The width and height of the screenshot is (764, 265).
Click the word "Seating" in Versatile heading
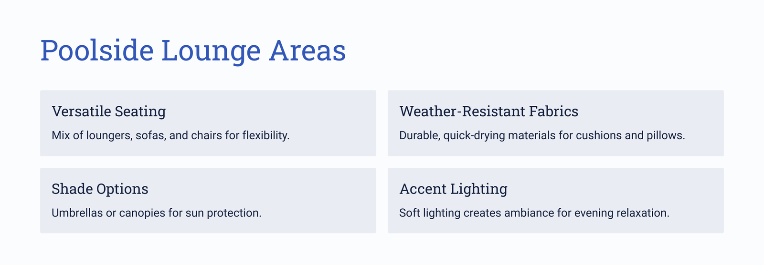pyautogui.click(x=141, y=112)
